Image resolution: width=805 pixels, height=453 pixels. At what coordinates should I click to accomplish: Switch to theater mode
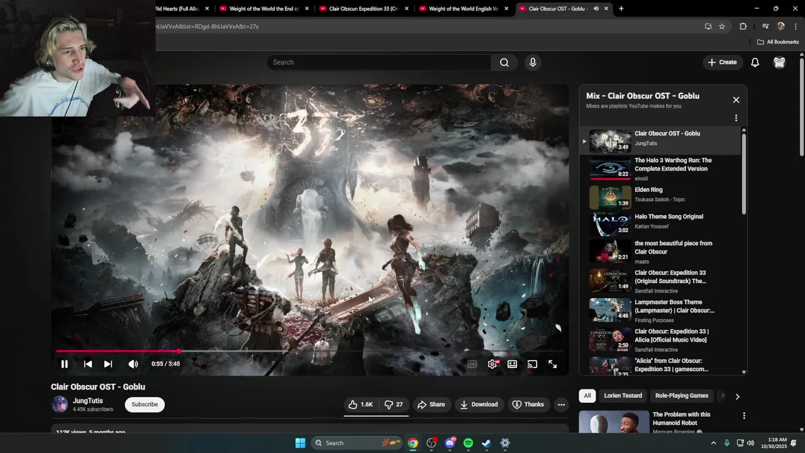513,364
